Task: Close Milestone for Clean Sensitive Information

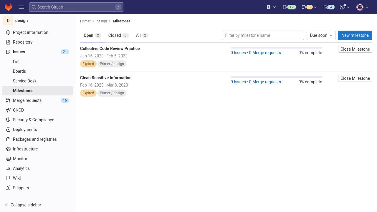Action: tap(355, 78)
